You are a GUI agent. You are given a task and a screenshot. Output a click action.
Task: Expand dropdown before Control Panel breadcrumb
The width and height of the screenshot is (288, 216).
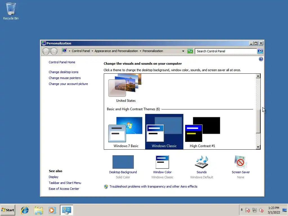[x=70, y=51]
